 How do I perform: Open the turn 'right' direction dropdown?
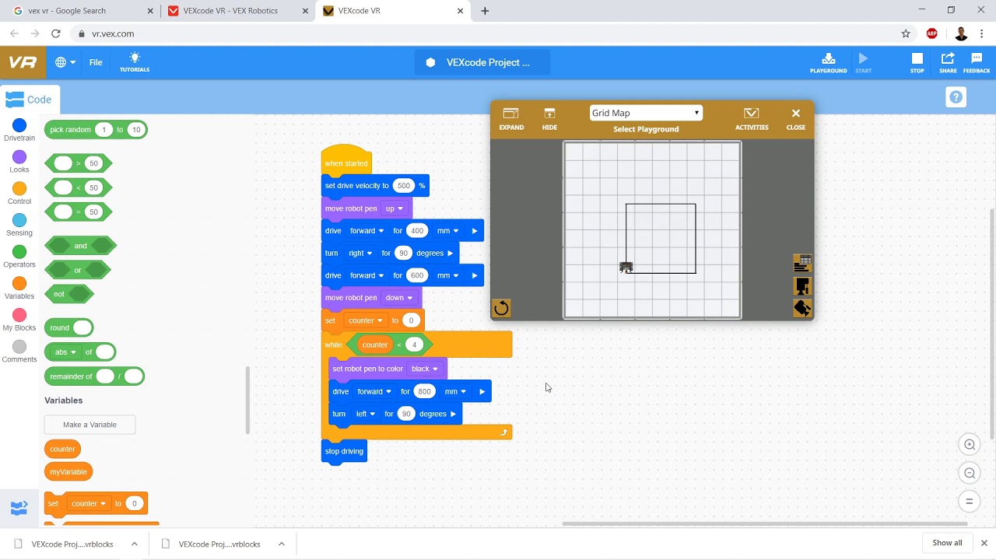click(x=360, y=253)
